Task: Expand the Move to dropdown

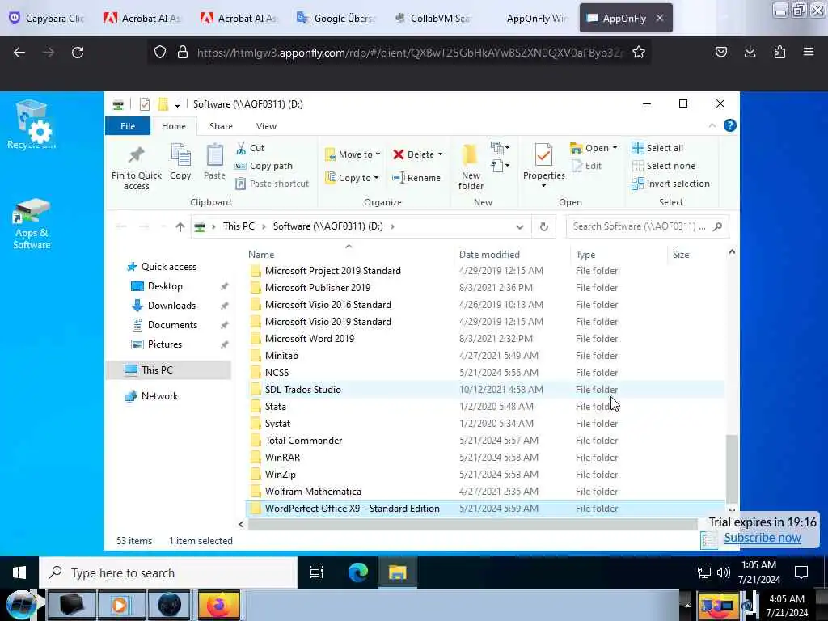Action: tap(378, 154)
